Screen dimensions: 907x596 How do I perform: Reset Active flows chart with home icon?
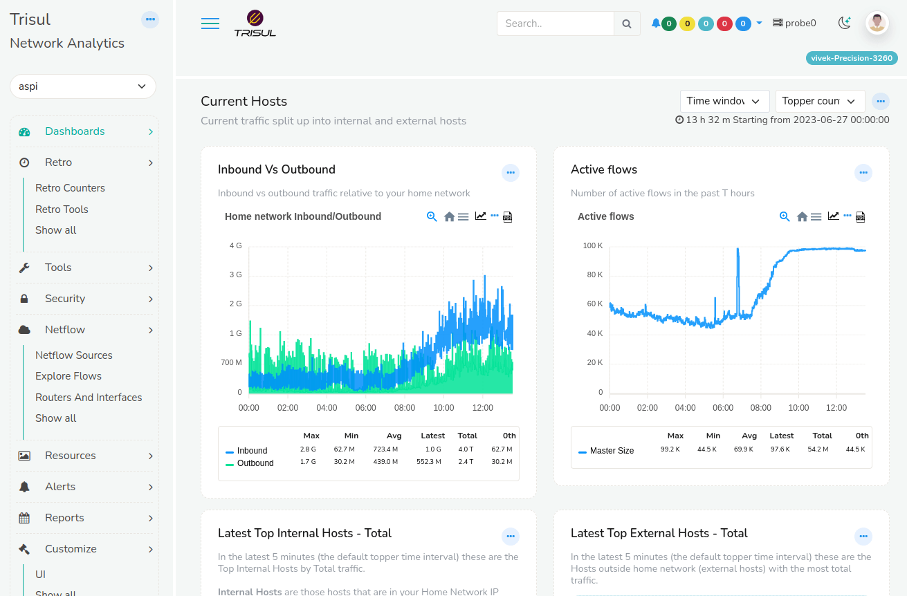(x=802, y=216)
